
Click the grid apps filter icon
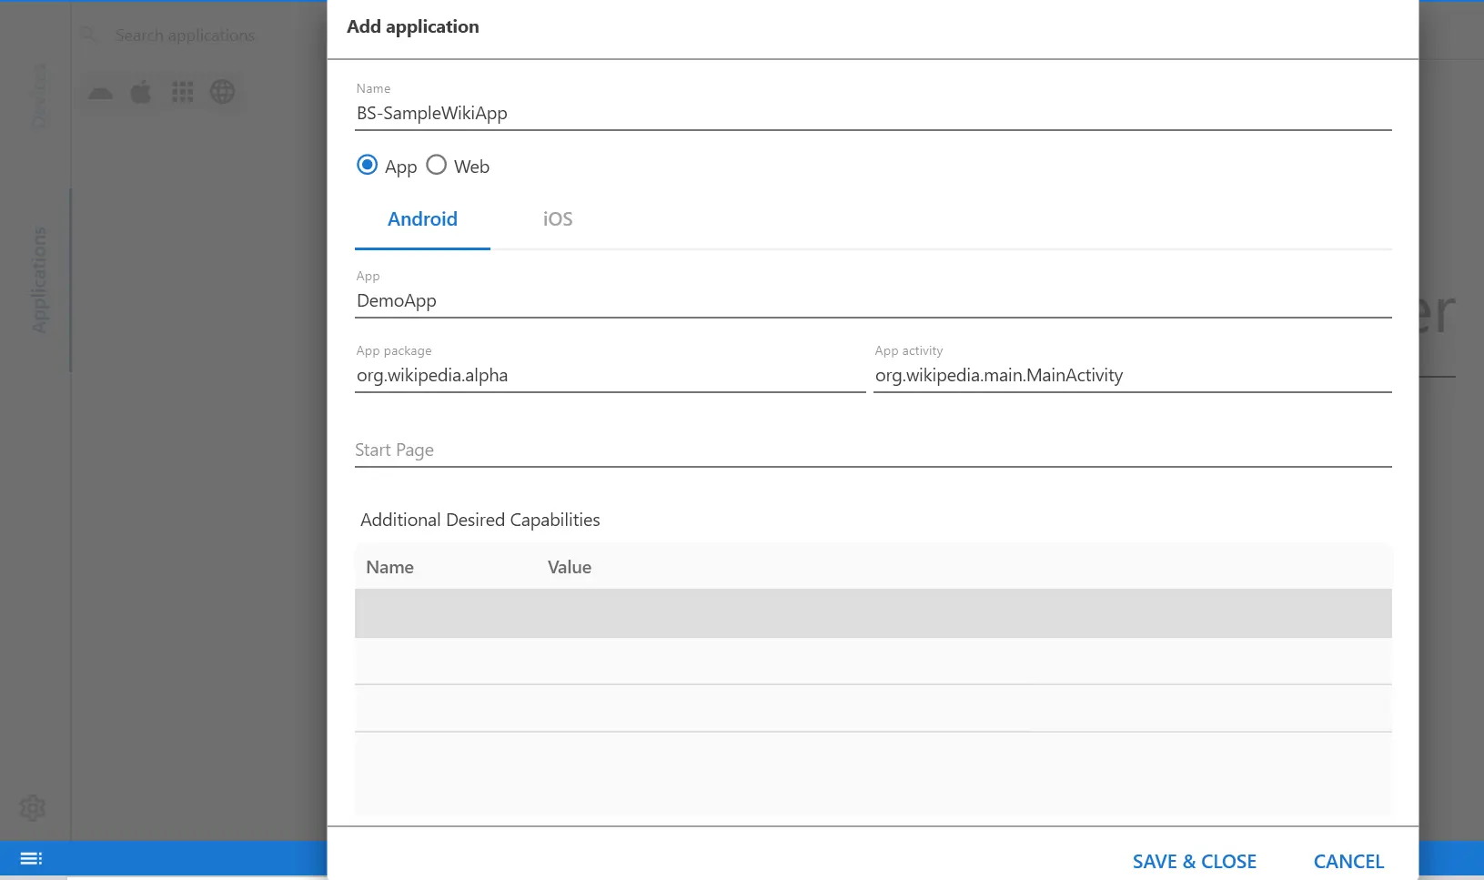tap(183, 92)
